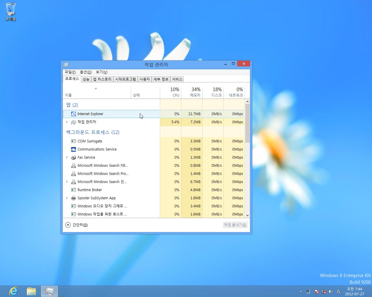Switch to the 성능 tab

coord(86,79)
